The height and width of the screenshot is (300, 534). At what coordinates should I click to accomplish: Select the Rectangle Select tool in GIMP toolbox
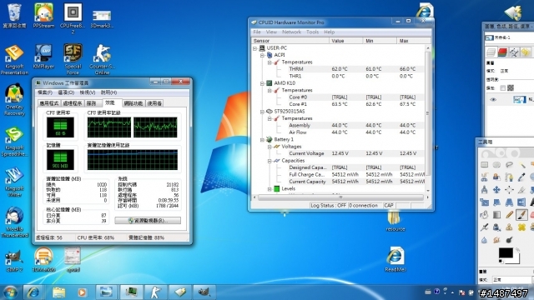(x=484, y=165)
